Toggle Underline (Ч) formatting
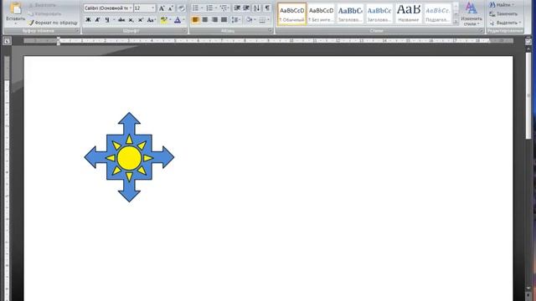Screen dimensions: 536x301 (x=107, y=20)
